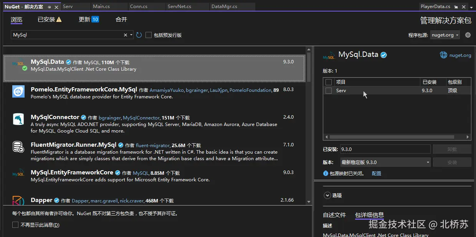Switch to the 合并 tab
The height and width of the screenshot is (237, 476).
click(x=121, y=20)
